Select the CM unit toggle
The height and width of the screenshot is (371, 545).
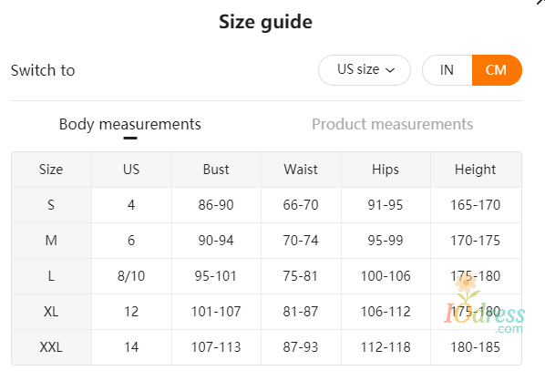pos(497,70)
